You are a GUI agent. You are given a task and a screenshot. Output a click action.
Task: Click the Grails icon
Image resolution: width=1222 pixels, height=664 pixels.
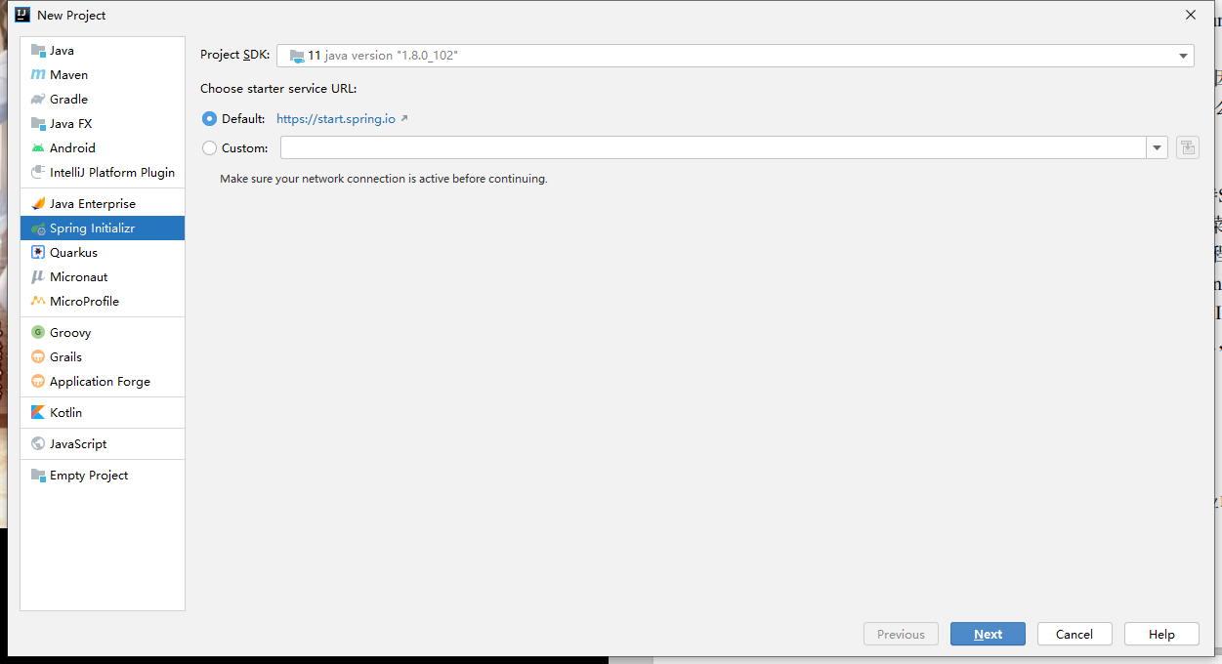tap(38, 357)
